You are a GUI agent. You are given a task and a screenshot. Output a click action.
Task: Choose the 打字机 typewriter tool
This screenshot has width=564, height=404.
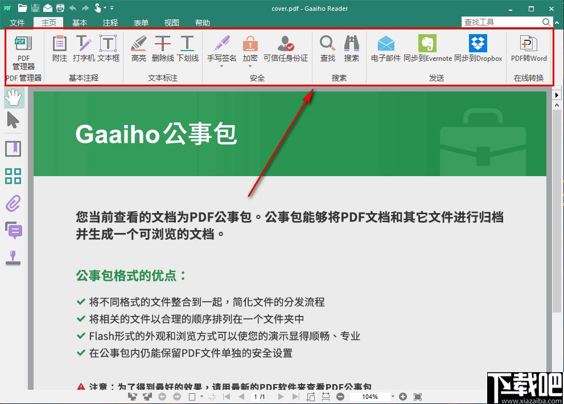(x=84, y=48)
